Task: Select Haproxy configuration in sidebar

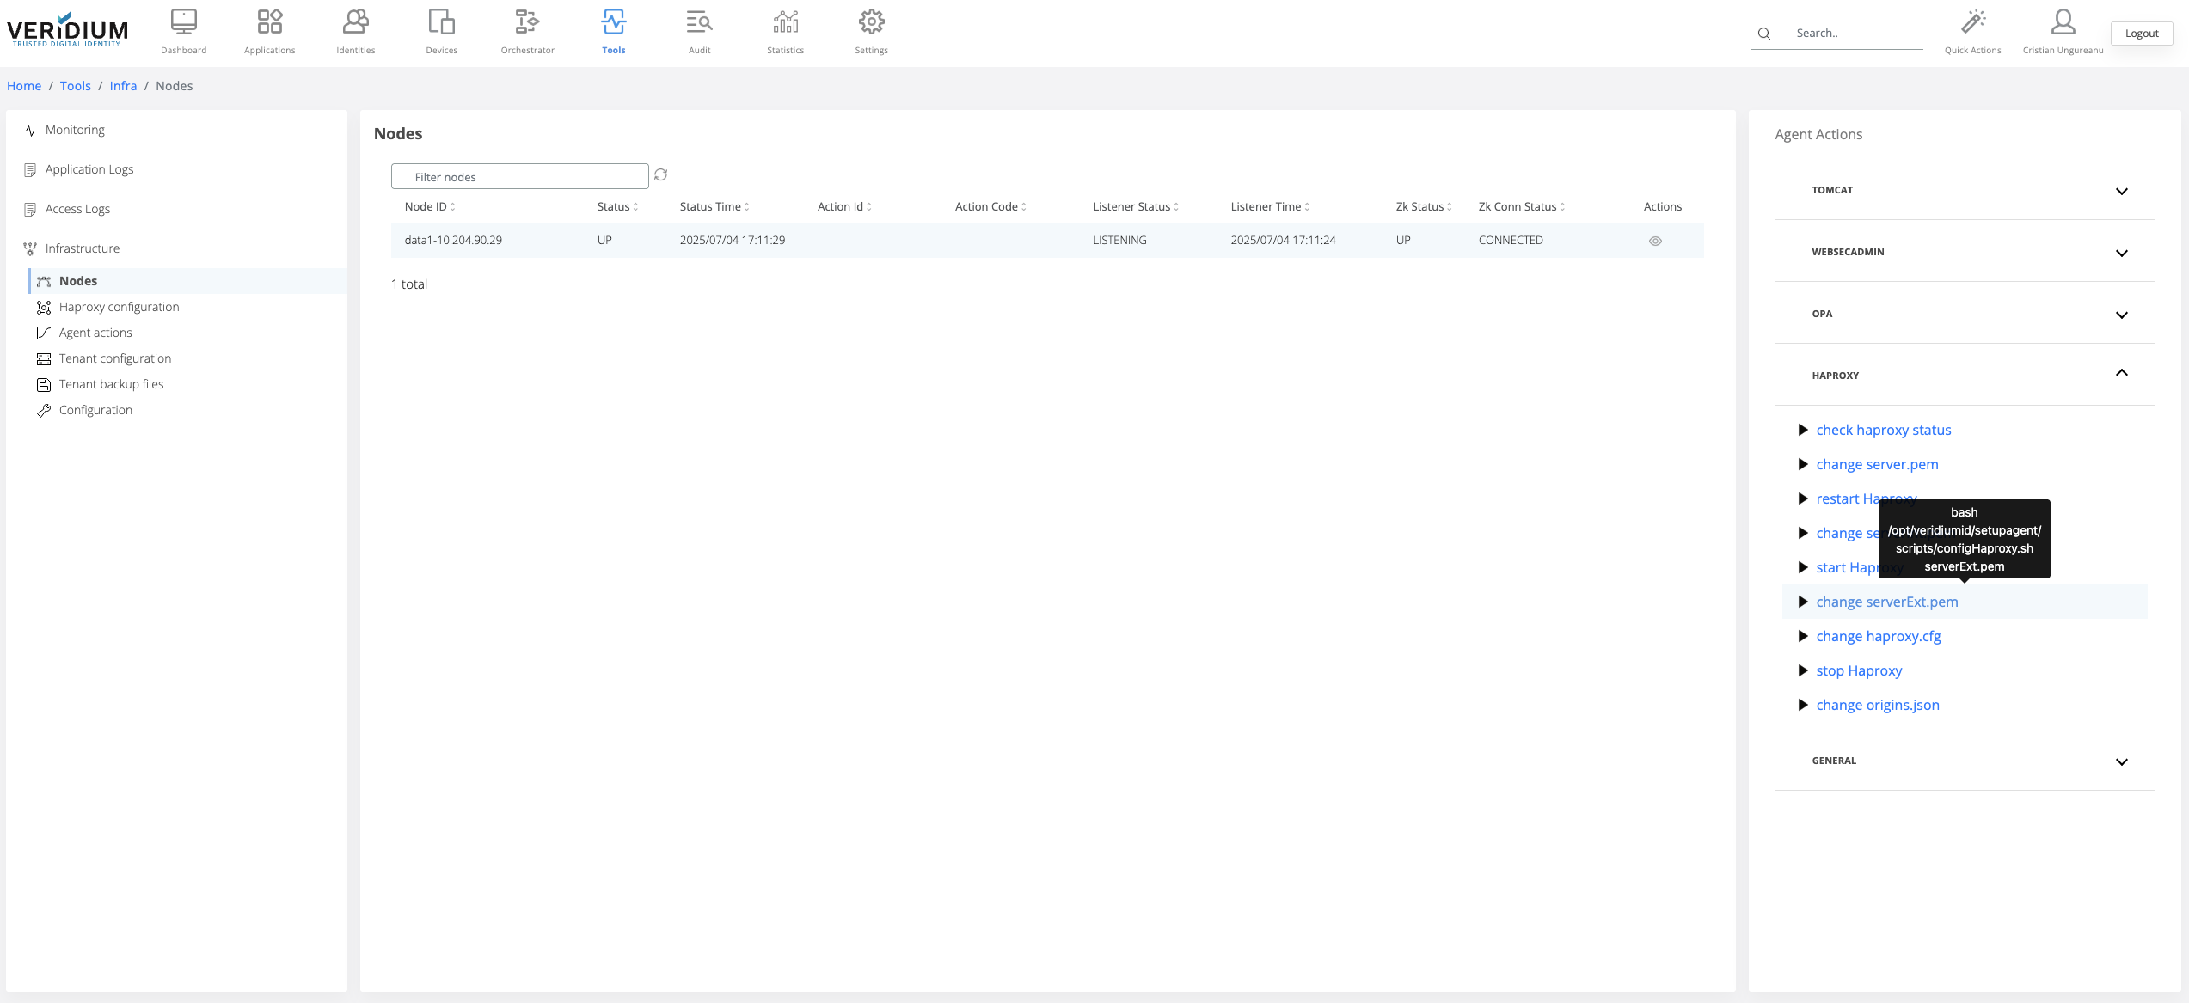Action: [119, 307]
